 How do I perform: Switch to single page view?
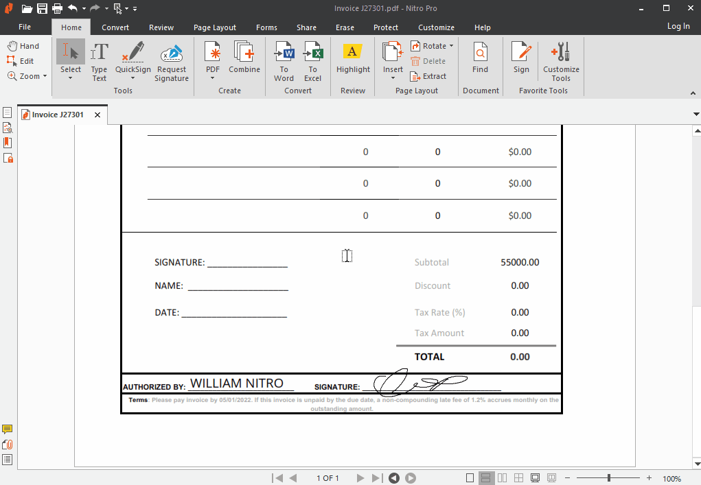tap(470, 478)
